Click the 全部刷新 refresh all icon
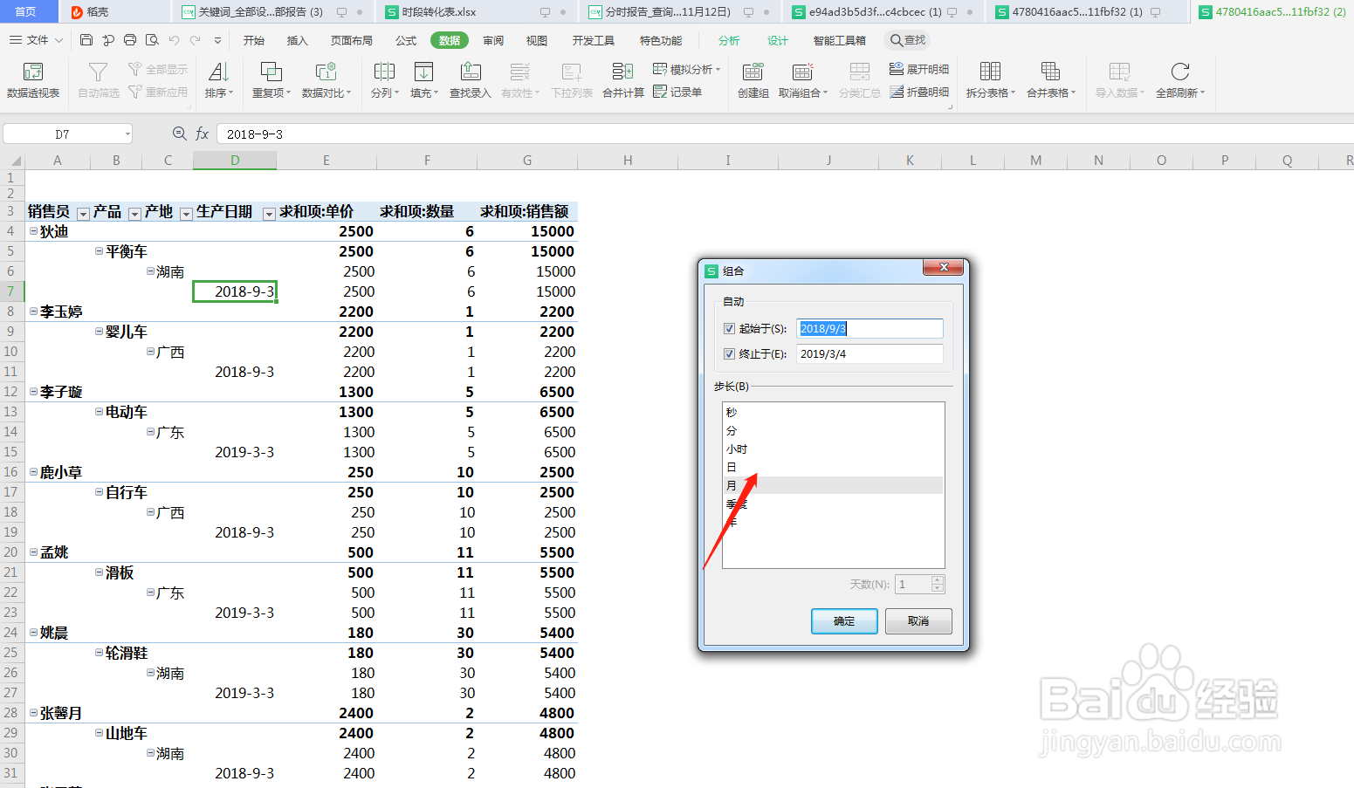This screenshot has width=1354, height=788. pyautogui.click(x=1180, y=72)
